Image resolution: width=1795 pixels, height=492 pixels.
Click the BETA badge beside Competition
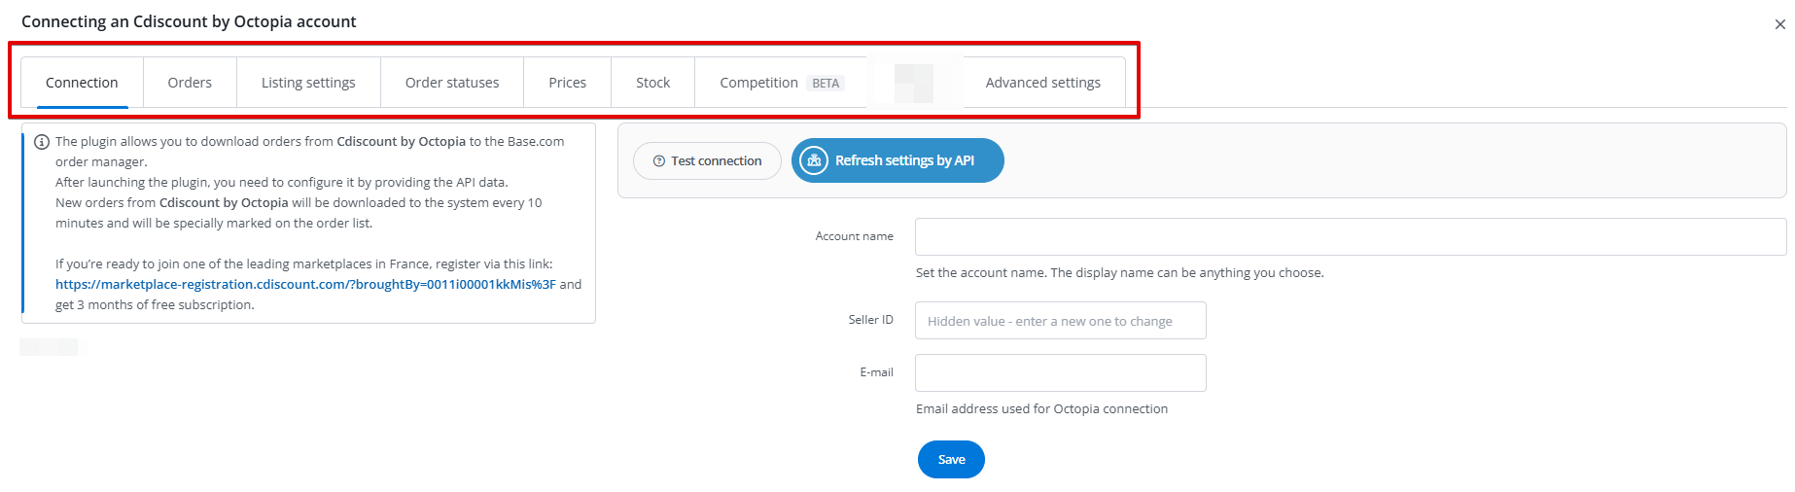pyautogui.click(x=826, y=84)
